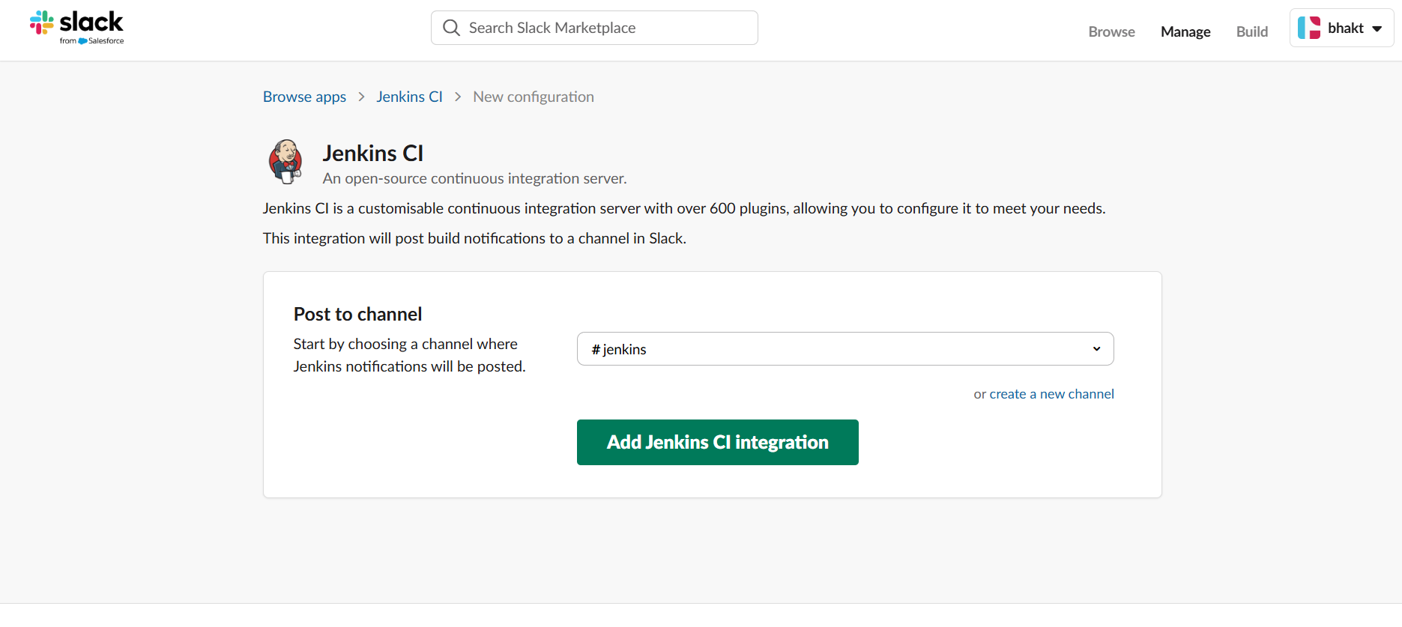This screenshot has height=627, width=1402.
Task: Focus the Search Slack Marketplace field
Action: (594, 28)
